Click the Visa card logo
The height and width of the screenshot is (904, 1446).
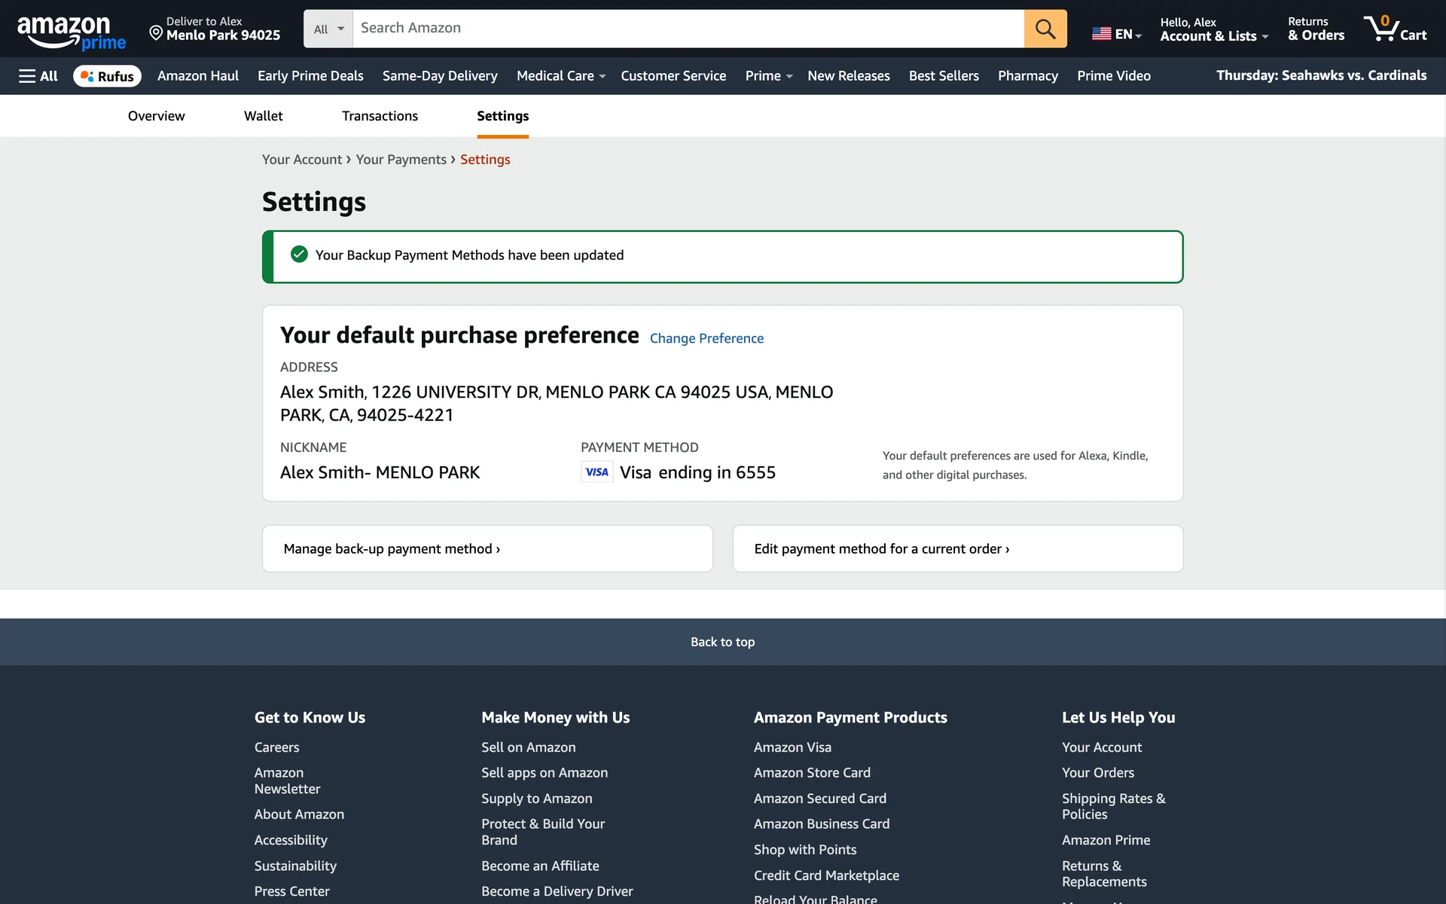click(596, 472)
